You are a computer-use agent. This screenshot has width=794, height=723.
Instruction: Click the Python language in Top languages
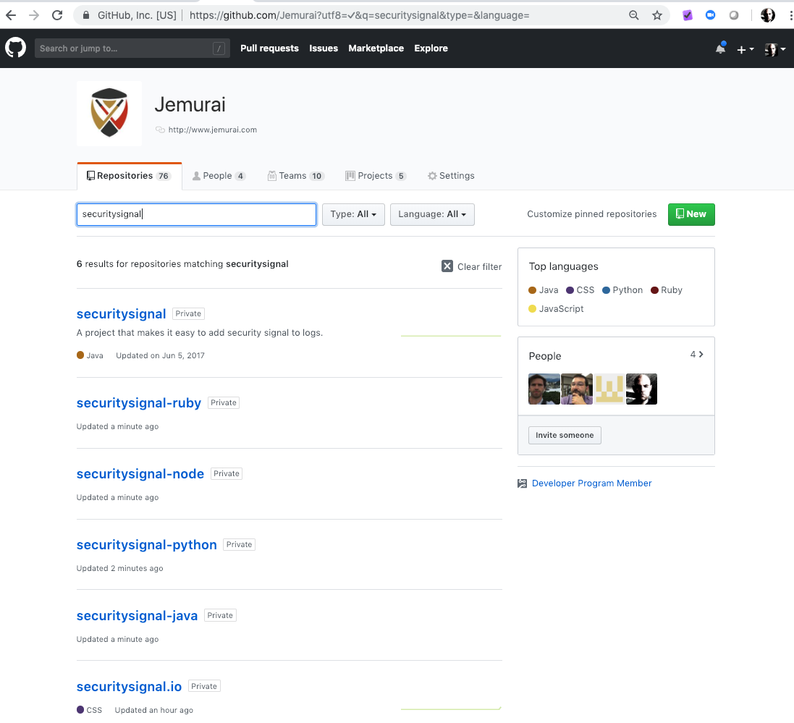click(622, 290)
